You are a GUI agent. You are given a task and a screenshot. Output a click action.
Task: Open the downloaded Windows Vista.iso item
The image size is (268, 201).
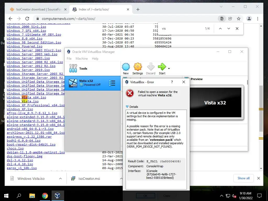[31, 178]
